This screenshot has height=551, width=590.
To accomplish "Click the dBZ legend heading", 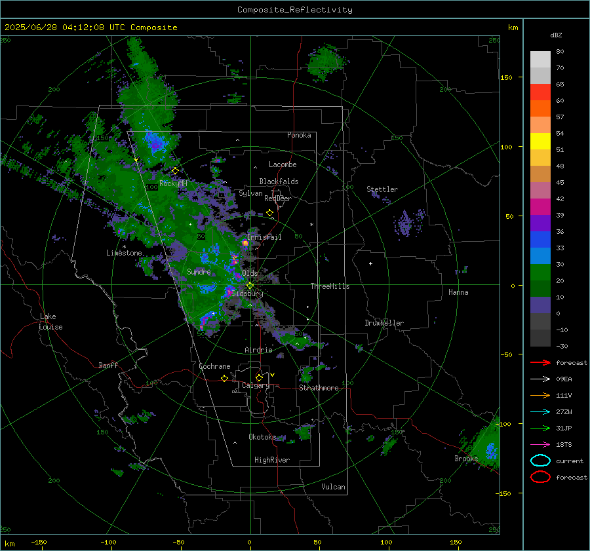I will coord(556,35).
